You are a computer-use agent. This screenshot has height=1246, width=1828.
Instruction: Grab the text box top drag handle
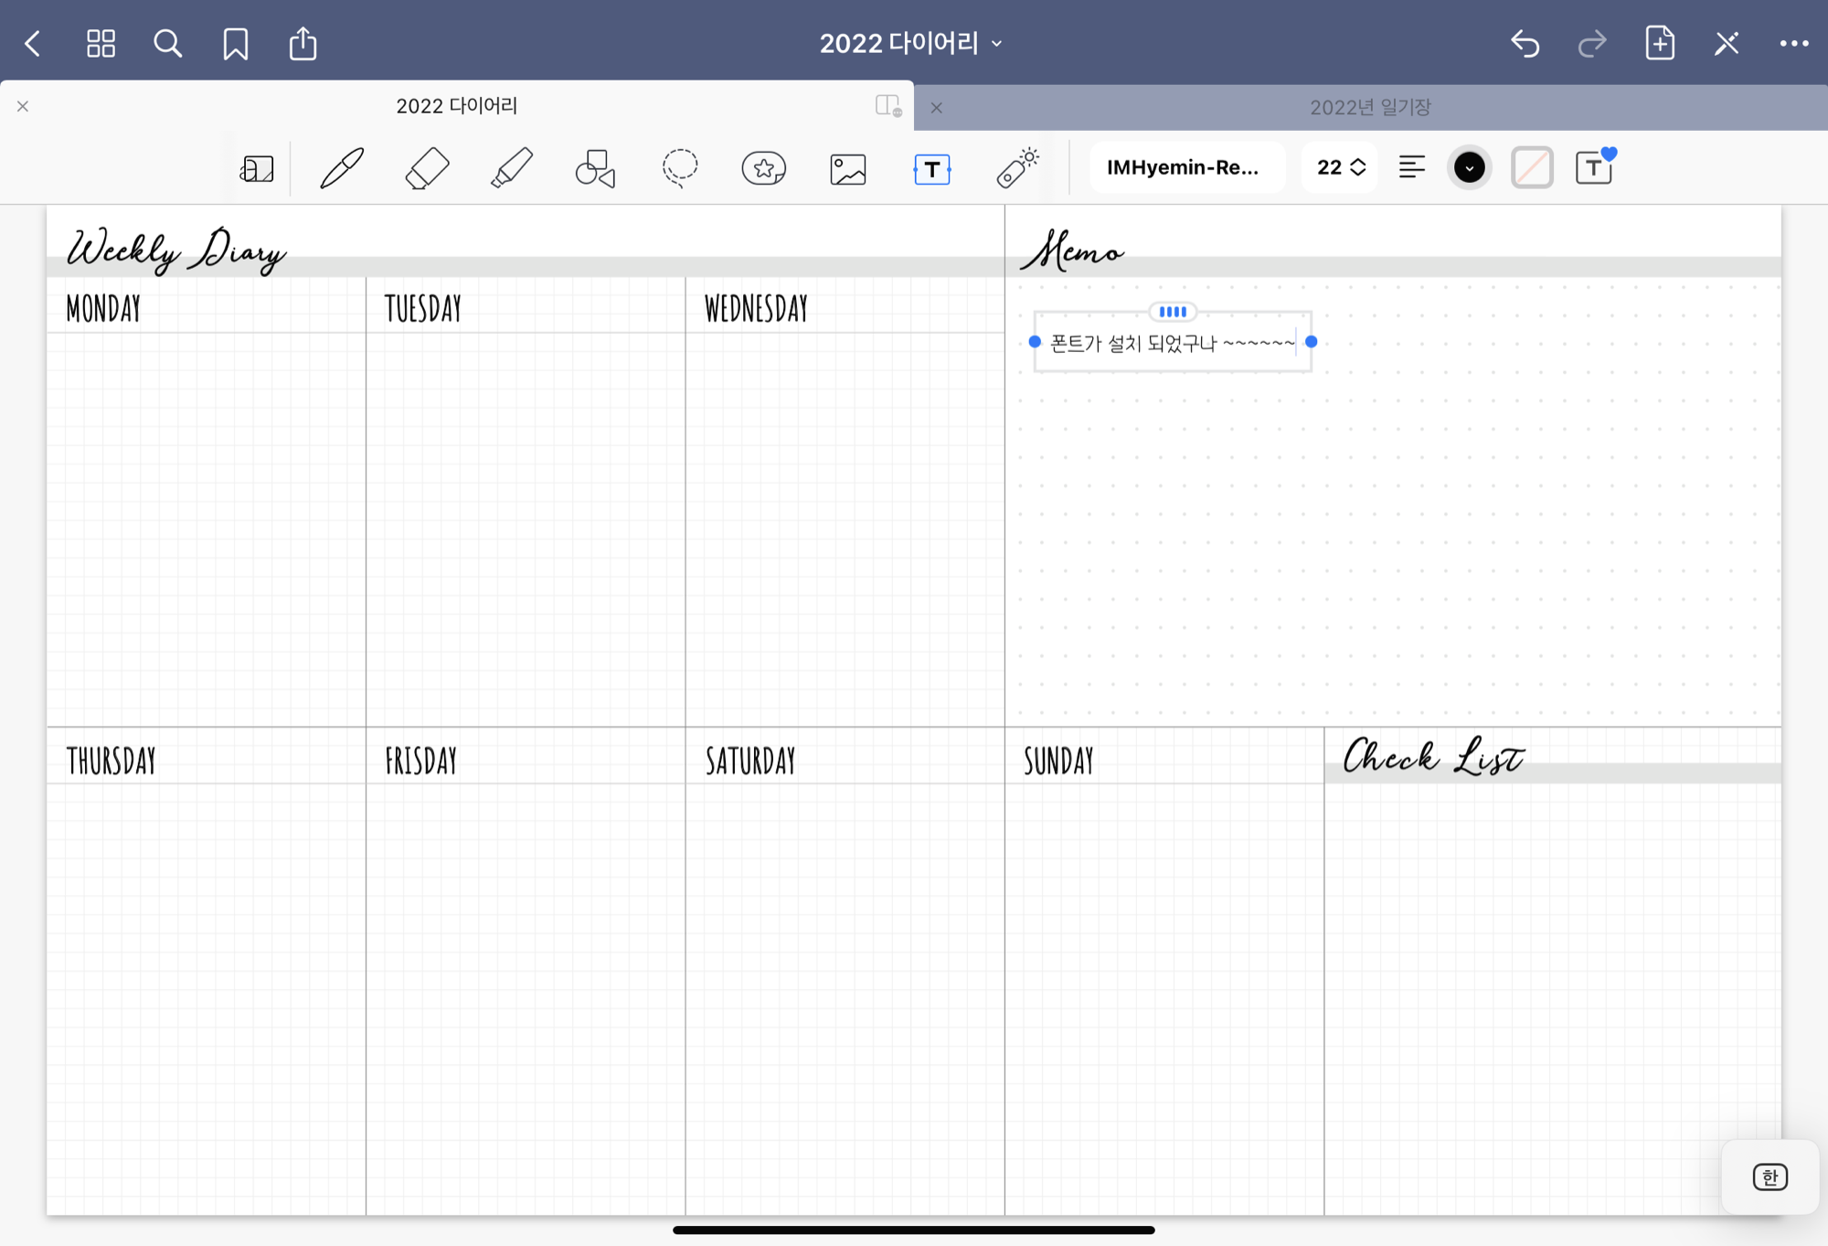click(1173, 312)
